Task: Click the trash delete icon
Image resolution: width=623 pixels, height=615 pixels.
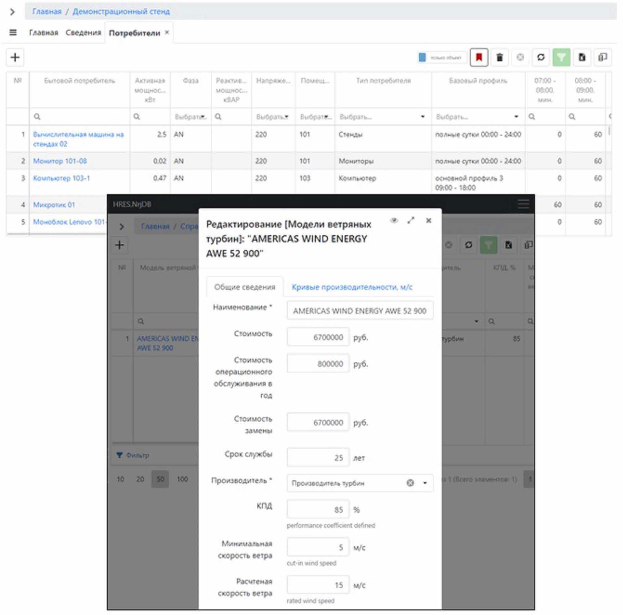Action: (499, 58)
